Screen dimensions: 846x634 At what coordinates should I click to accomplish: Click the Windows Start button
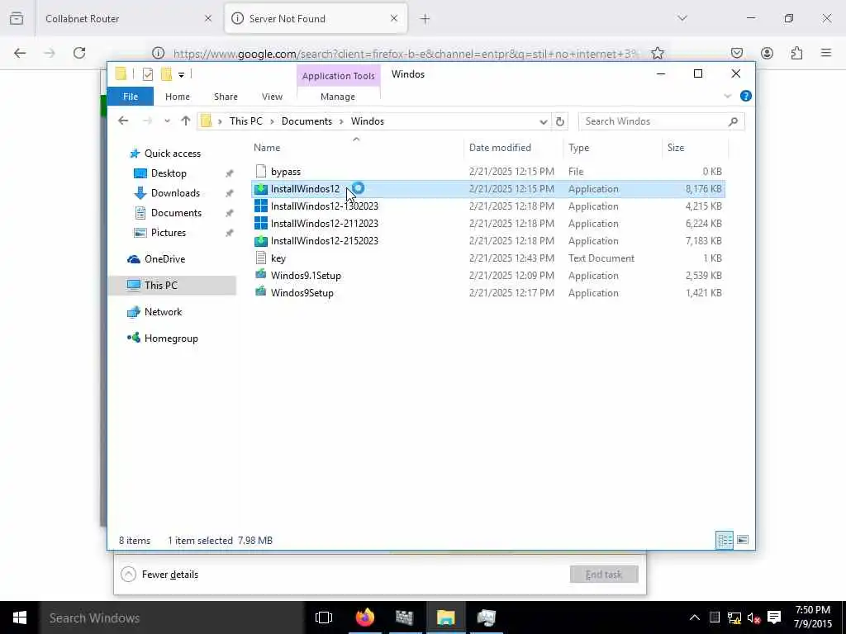(x=20, y=617)
